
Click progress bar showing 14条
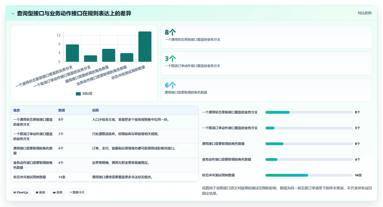pyautogui.click(x=309, y=175)
